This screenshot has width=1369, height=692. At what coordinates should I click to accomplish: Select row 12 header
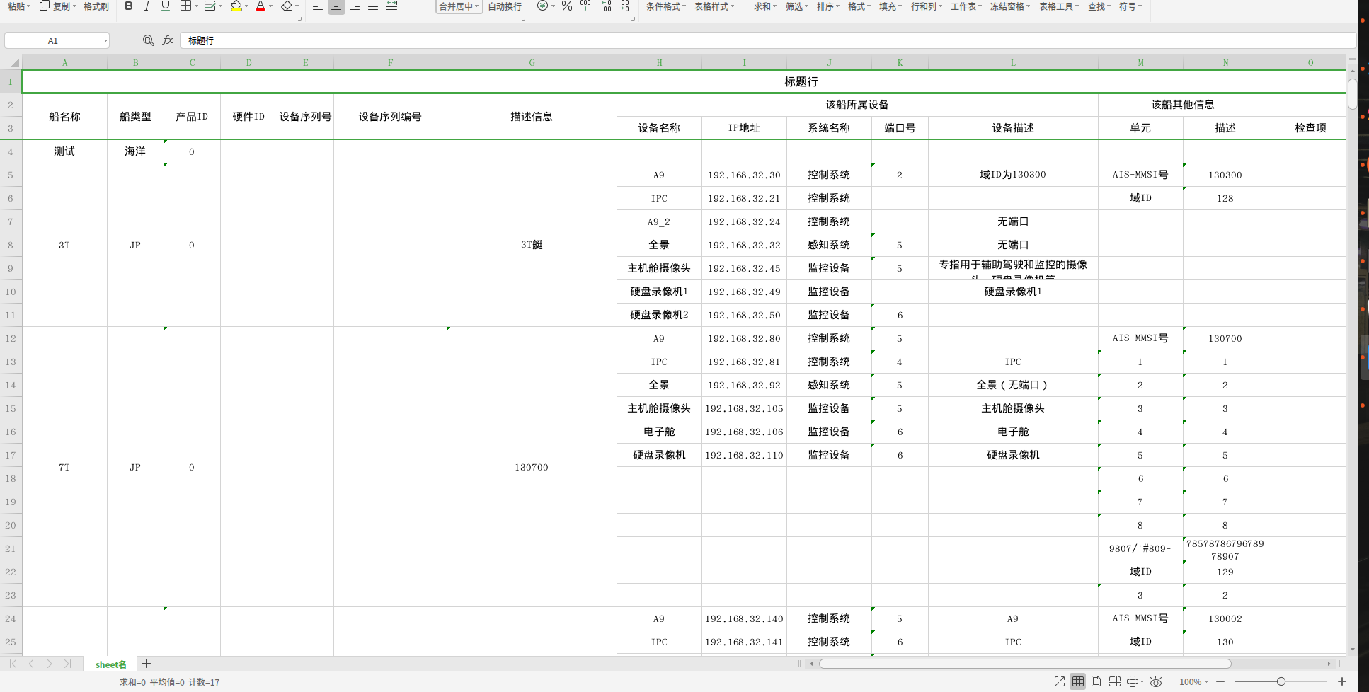pos(11,338)
